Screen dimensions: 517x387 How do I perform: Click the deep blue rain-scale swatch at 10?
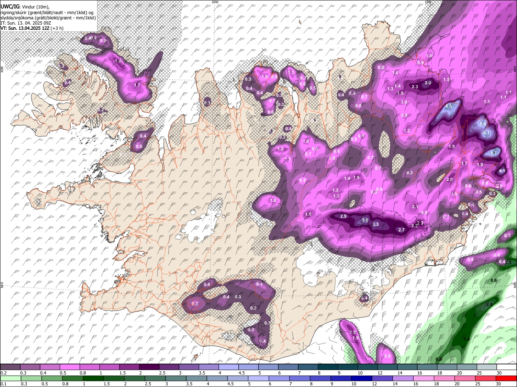[361, 378]
